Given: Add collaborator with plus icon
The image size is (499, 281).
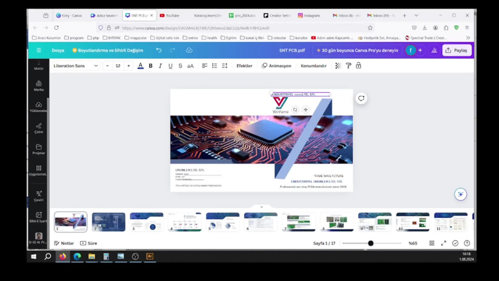Looking at the screenshot, I should (420, 50).
